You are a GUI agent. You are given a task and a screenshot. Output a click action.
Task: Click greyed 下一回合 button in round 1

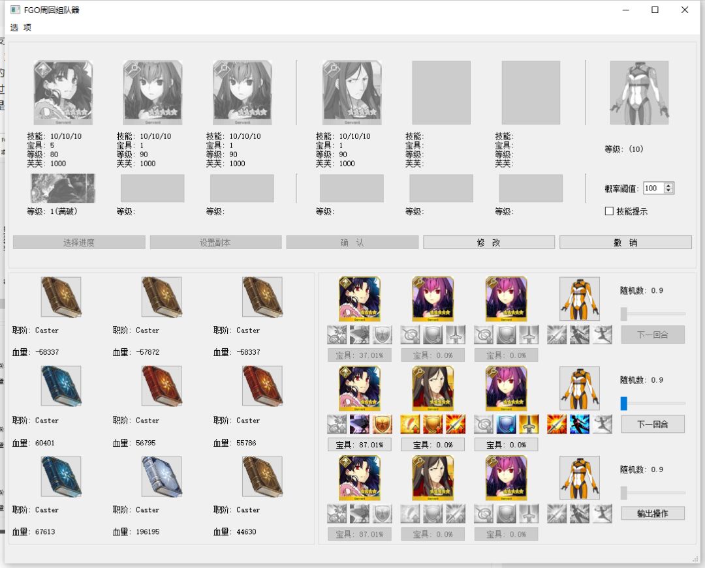653,335
